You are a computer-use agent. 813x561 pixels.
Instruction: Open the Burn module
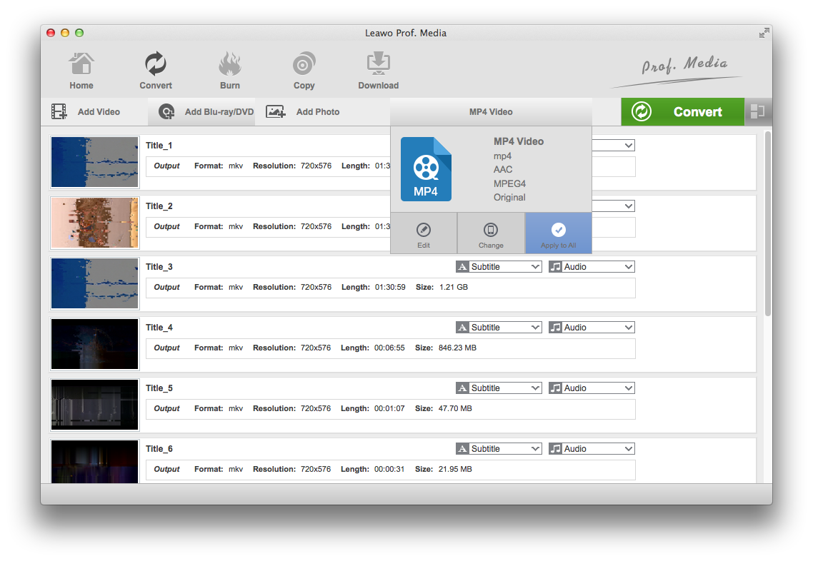click(230, 71)
